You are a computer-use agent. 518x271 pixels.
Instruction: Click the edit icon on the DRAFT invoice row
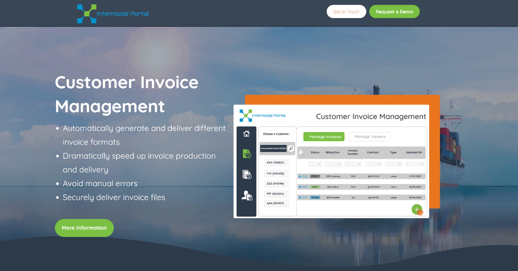[x=303, y=176]
